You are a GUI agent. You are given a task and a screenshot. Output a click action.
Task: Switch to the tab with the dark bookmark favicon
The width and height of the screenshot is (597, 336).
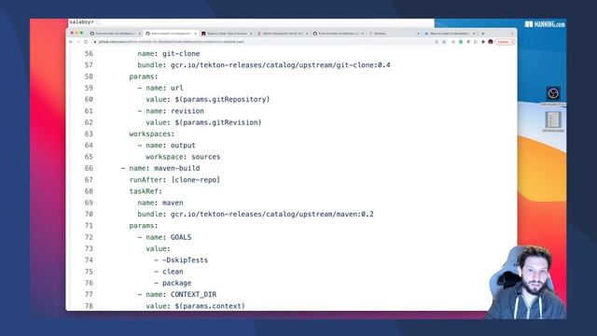pyautogui.click(x=227, y=34)
